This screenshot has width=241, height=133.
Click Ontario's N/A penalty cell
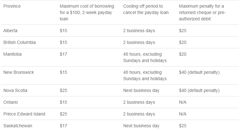pos(183,102)
